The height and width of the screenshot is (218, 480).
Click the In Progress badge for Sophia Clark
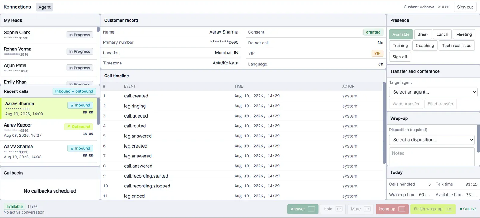(80, 35)
